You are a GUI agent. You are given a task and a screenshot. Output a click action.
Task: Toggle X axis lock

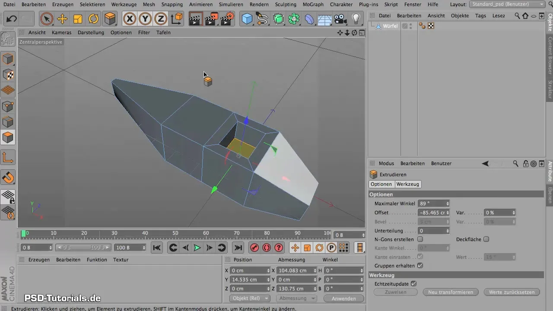[130, 19]
